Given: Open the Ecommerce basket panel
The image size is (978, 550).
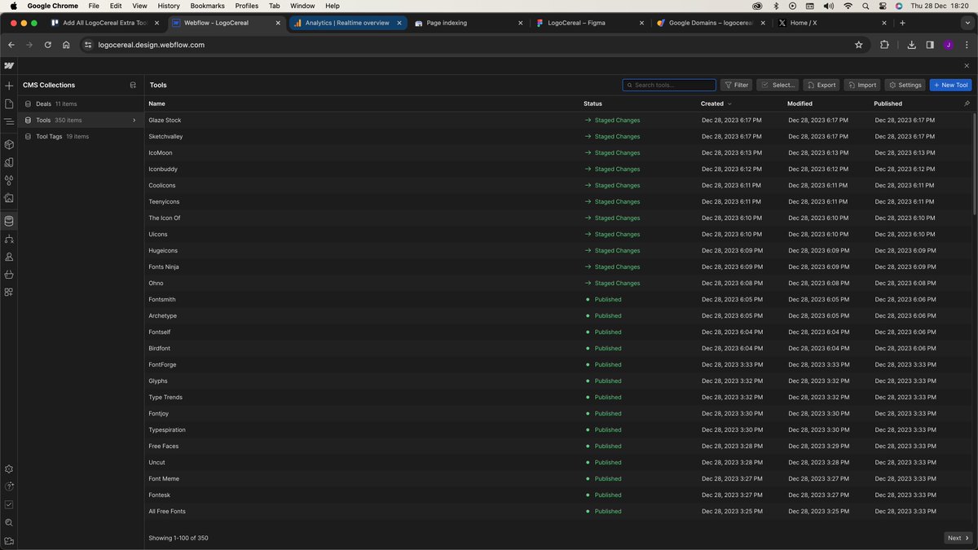Looking at the screenshot, I should 9,275.
